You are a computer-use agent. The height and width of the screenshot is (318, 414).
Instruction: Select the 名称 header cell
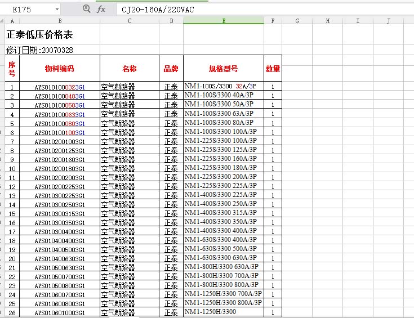click(x=130, y=69)
